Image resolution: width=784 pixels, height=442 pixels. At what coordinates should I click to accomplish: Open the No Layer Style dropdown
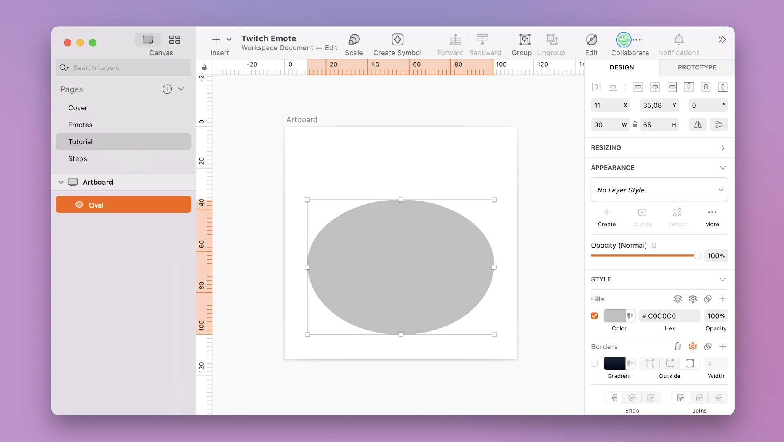[659, 190]
